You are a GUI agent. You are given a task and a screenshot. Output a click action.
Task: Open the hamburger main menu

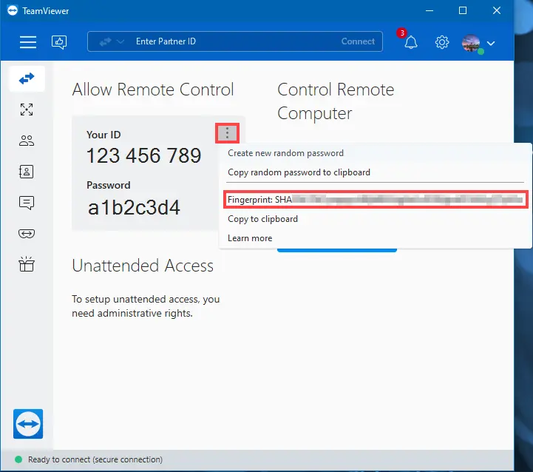click(x=28, y=42)
